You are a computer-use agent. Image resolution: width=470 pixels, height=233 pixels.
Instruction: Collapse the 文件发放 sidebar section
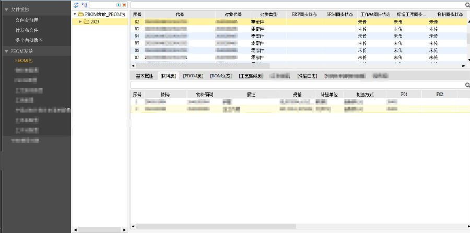point(6,9)
